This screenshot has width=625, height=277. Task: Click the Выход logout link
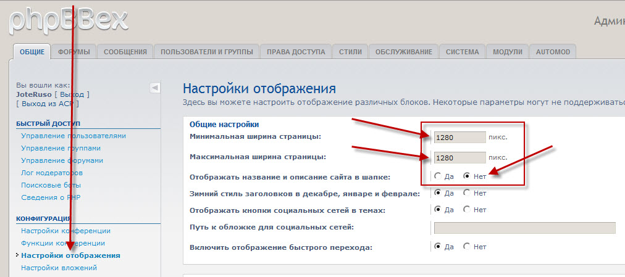pyautogui.click(x=72, y=94)
